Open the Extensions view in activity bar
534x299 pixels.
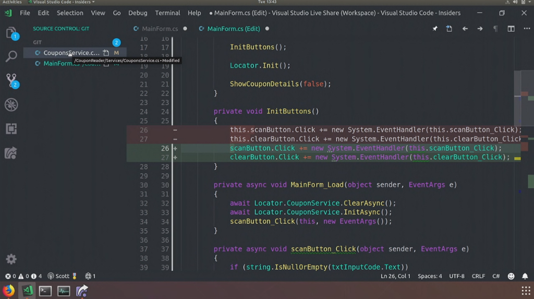[11, 129]
